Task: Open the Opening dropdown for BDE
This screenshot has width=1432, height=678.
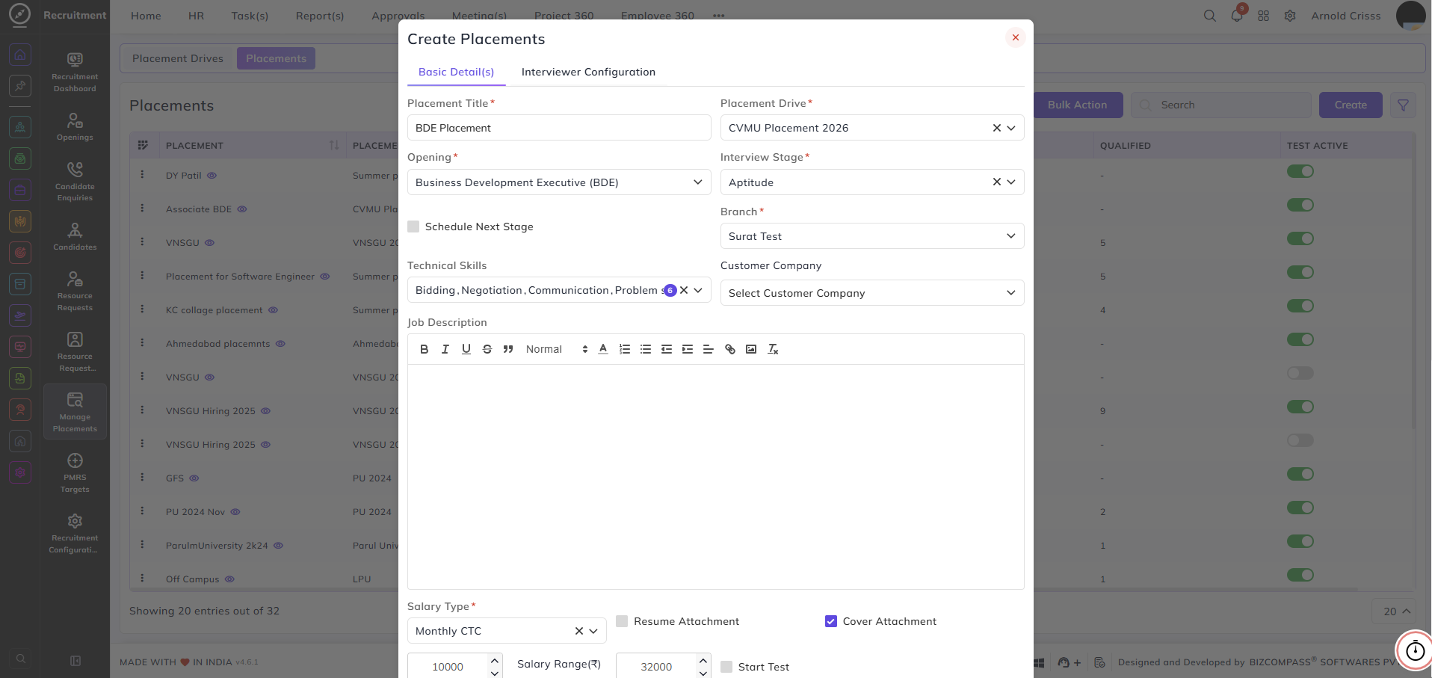Action: point(559,182)
